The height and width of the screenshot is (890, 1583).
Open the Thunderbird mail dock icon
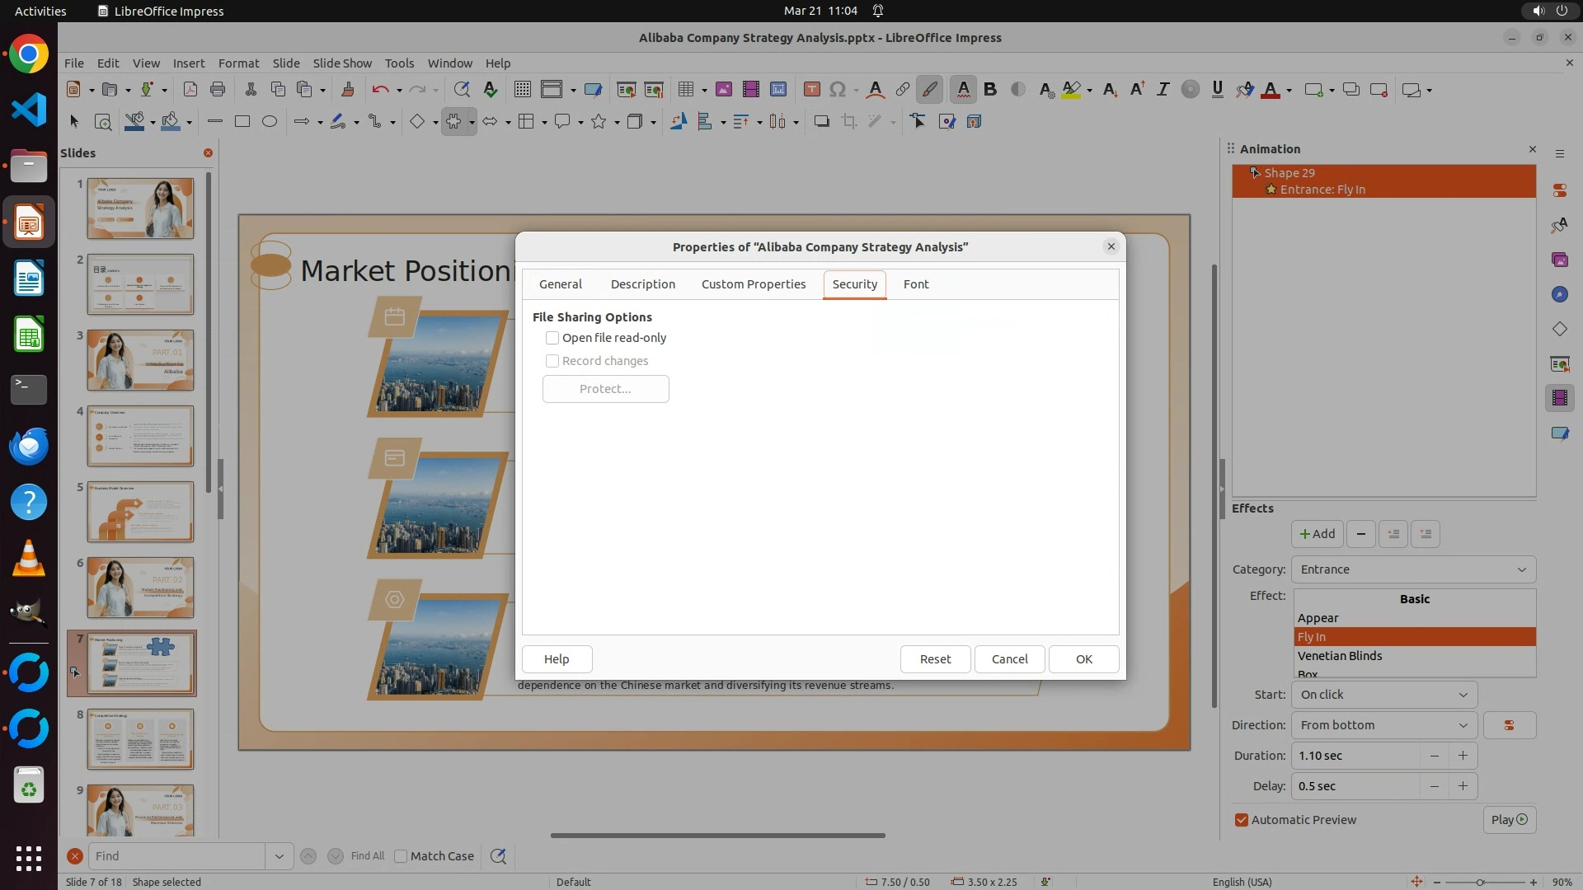[29, 446]
